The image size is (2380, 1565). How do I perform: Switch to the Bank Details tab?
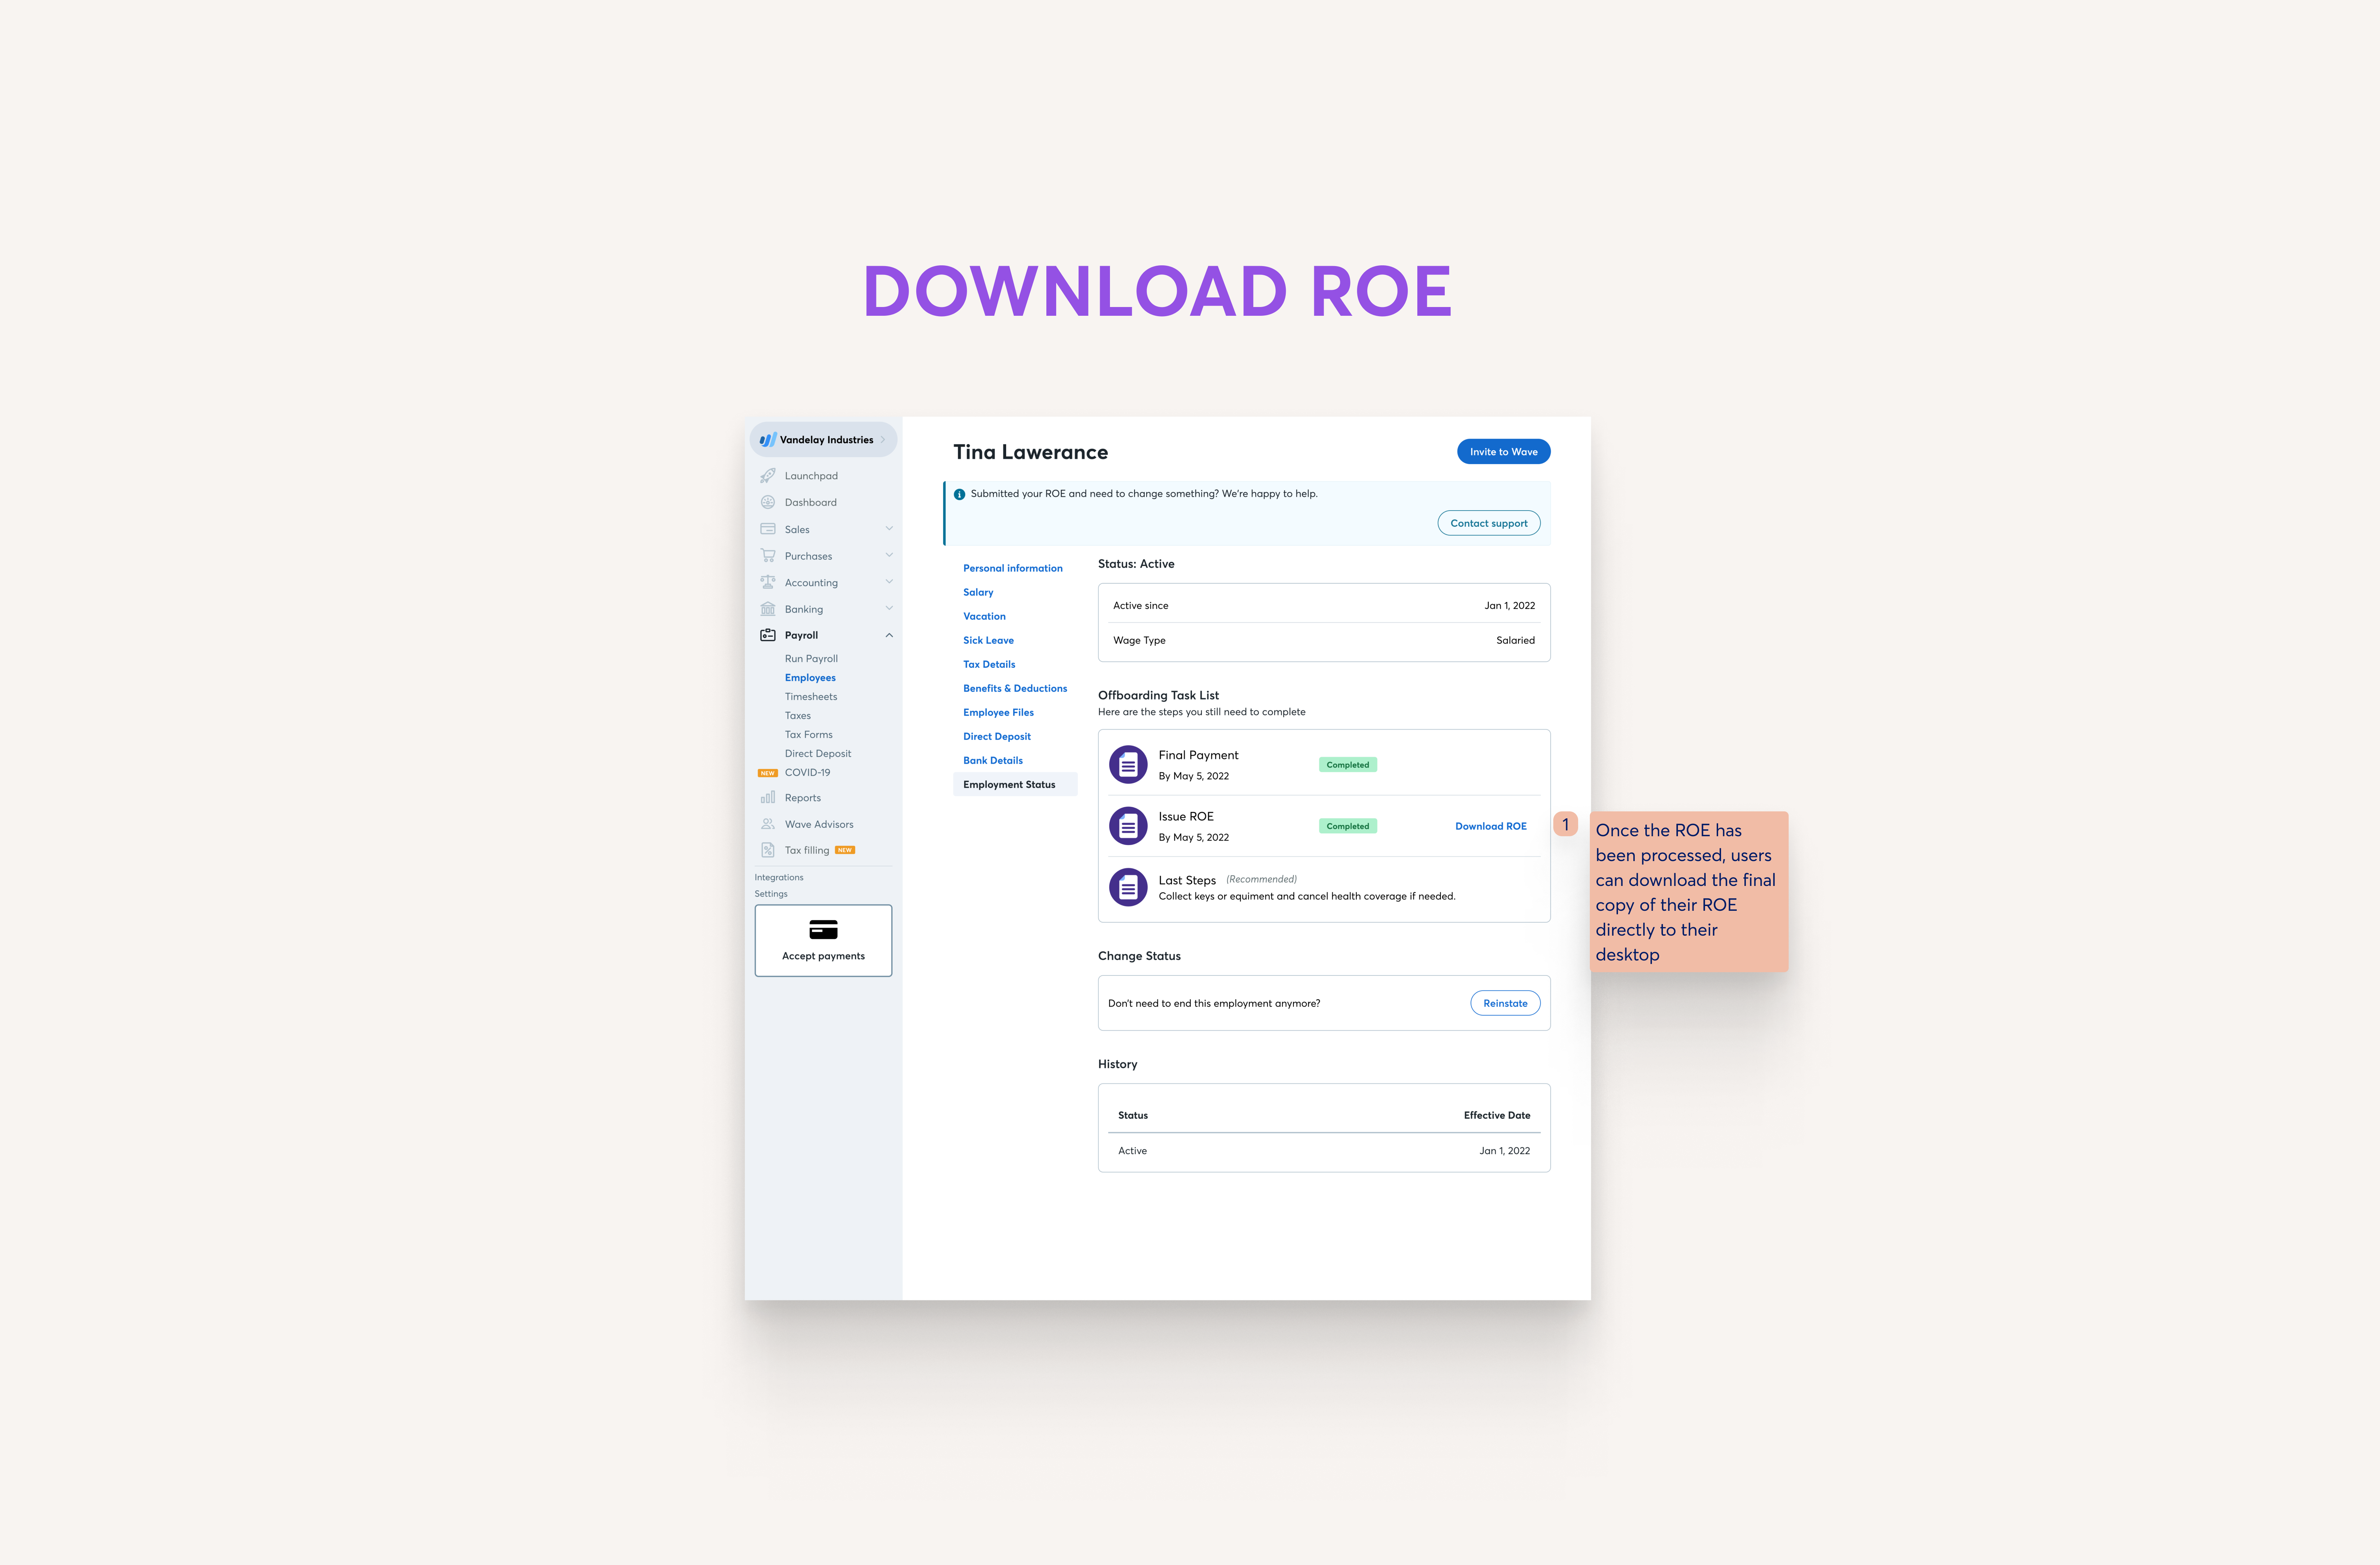tap(993, 760)
